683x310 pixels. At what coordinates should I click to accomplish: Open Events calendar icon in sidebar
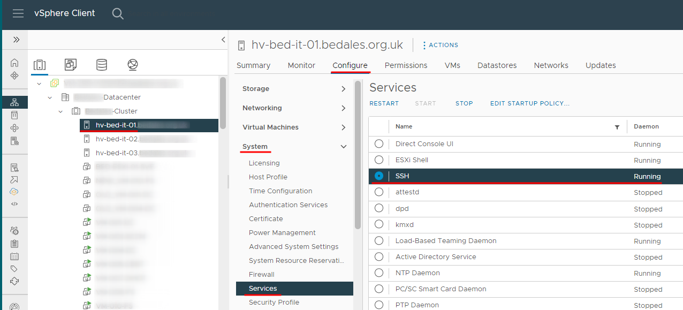pyautogui.click(x=14, y=256)
